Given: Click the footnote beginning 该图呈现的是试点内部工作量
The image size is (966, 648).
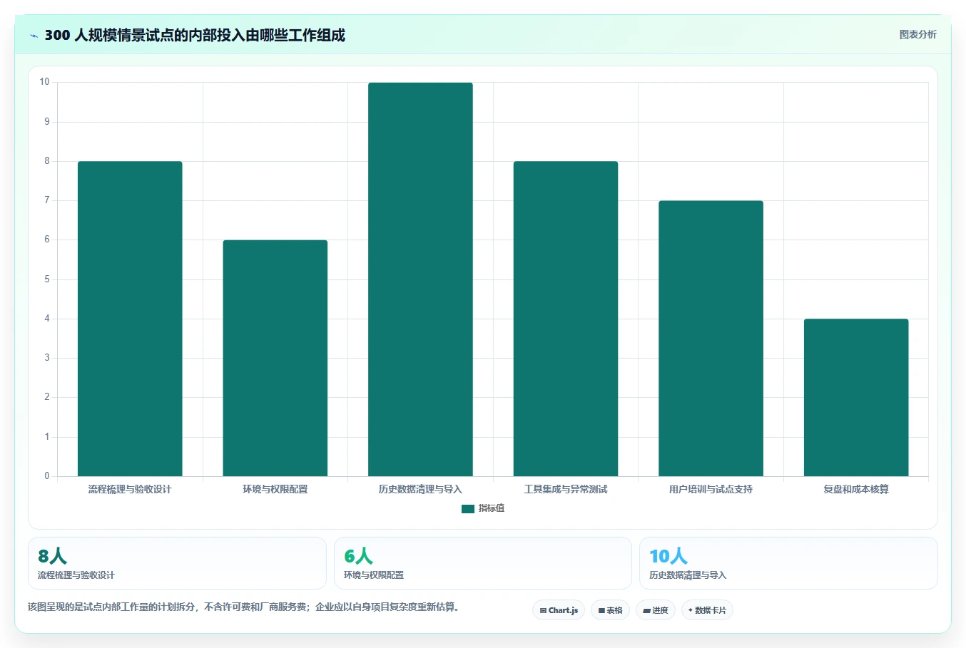Looking at the screenshot, I should click(245, 607).
